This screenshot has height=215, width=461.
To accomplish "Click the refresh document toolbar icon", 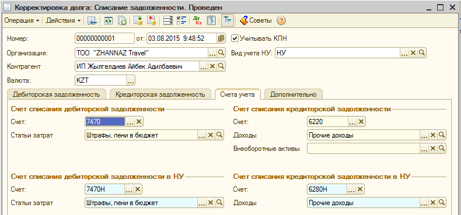I will point(109,20).
